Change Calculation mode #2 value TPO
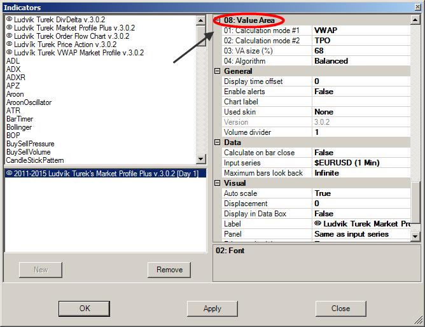The width and height of the screenshot is (425, 327). point(361,41)
